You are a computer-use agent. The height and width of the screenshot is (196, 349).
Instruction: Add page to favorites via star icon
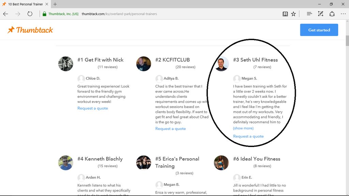pyautogui.click(x=293, y=14)
